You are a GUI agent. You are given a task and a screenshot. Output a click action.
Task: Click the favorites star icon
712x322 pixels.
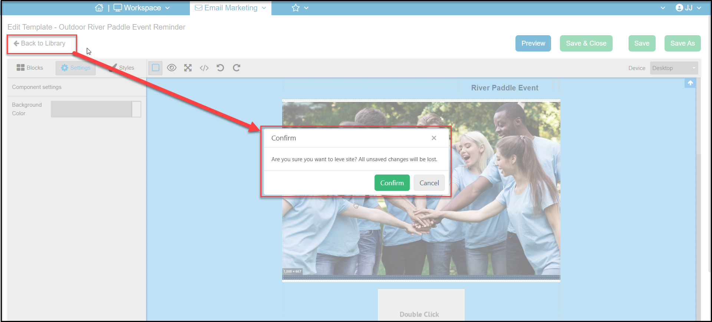click(x=296, y=8)
